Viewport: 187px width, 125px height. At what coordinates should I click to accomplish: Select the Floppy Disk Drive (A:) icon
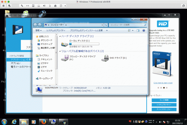point(65,58)
